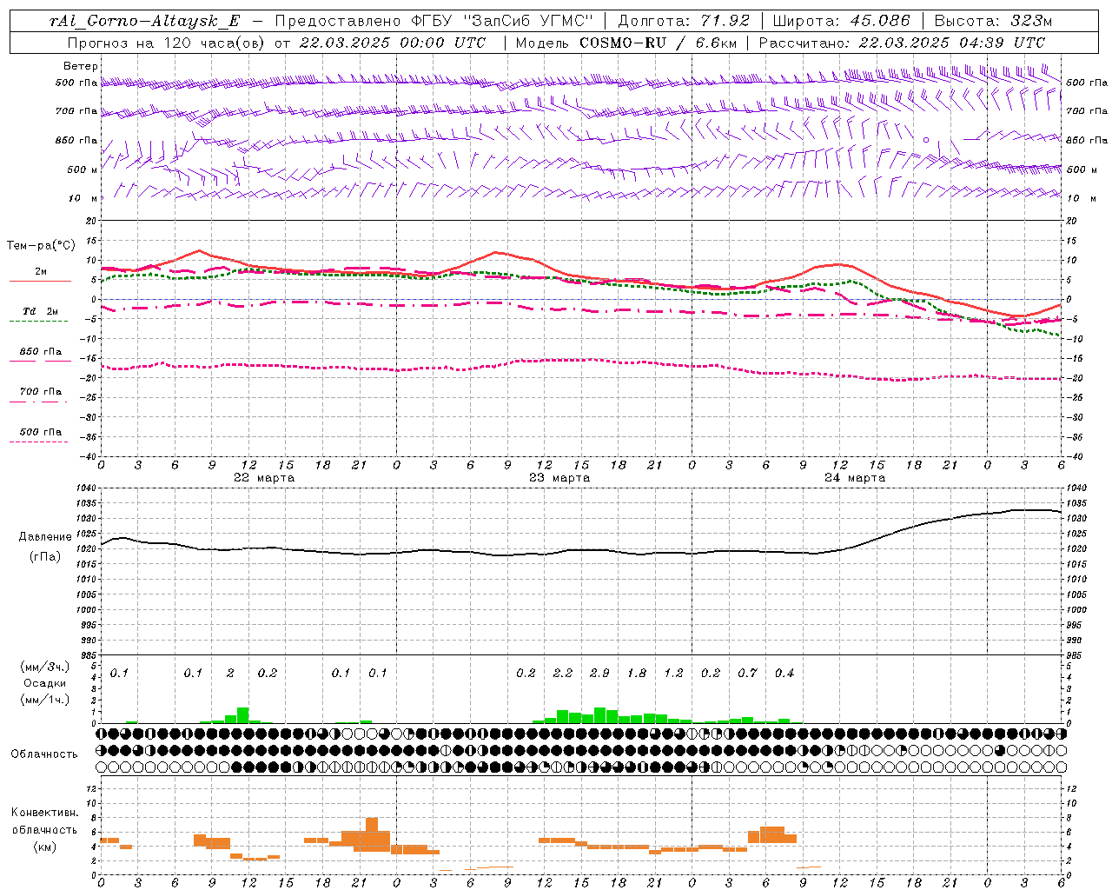Click the tallest orange convective cloud bar

tap(372, 834)
